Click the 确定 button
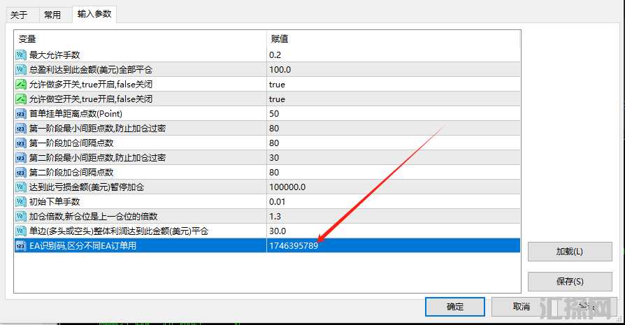Screen dimensions: 625x325 click(455, 307)
